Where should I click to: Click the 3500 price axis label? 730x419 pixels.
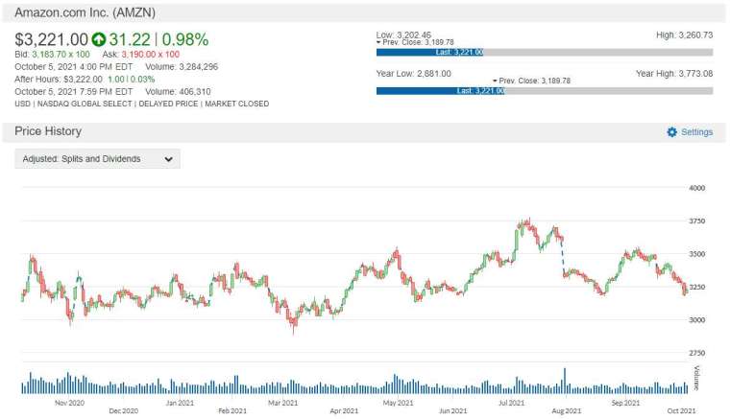(x=697, y=254)
